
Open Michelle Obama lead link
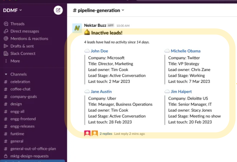click(x=185, y=51)
